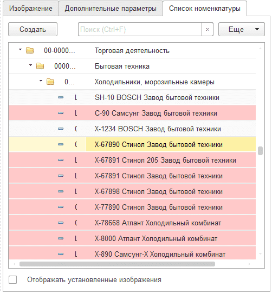Click folder icon of Холодильники, морозильные камеры
The width and height of the screenshot is (272, 294).
click(x=50, y=82)
